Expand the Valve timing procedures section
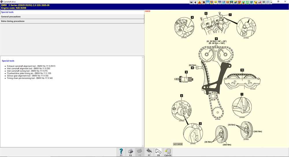289x157 pixels. 72,21
